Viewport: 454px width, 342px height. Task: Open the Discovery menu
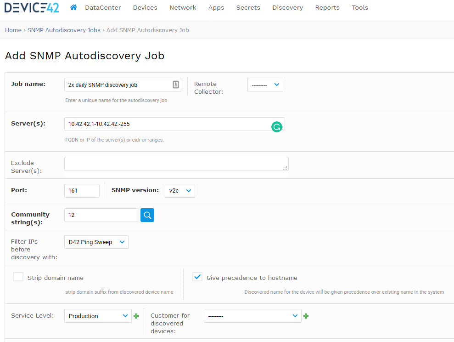[x=287, y=7]
